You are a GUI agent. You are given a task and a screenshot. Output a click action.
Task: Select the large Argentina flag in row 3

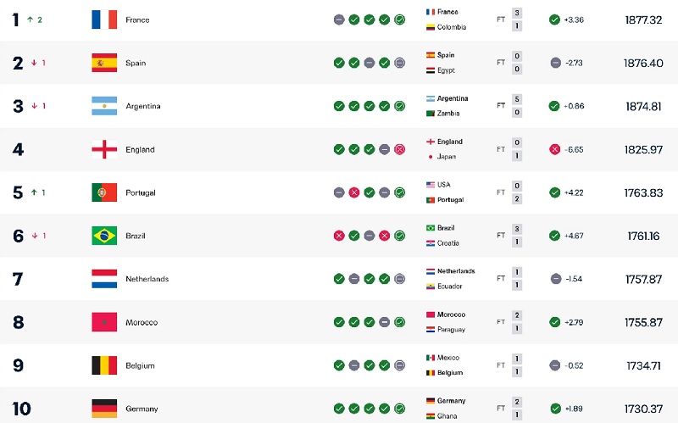[104, 106]
